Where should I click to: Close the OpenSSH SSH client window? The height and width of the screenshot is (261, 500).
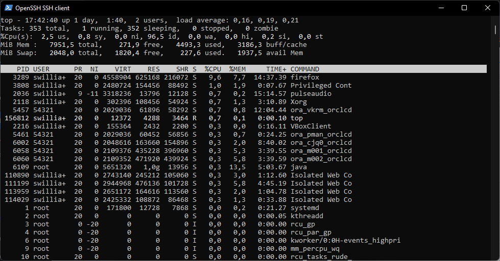click(x=488, y=8)
